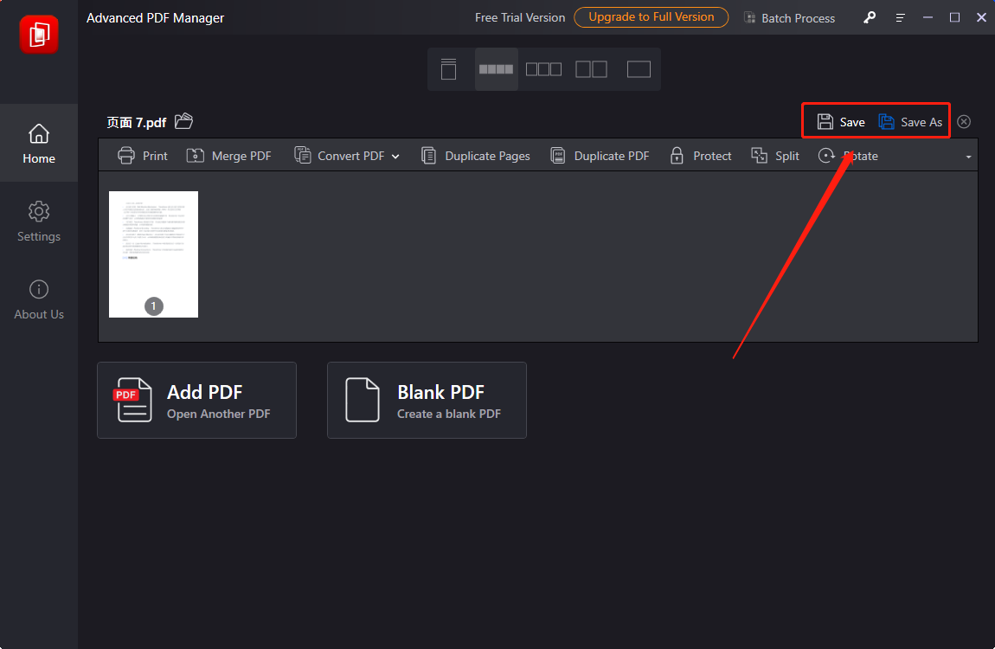Open Merge PDF tool
Screen dimensions: 995x649
pos(228,156)
